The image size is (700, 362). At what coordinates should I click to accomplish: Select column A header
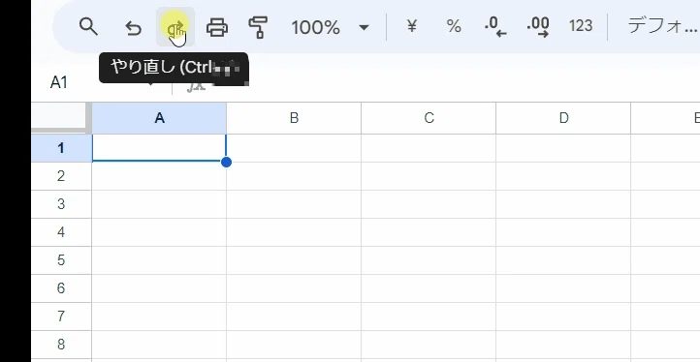point(159,118)
